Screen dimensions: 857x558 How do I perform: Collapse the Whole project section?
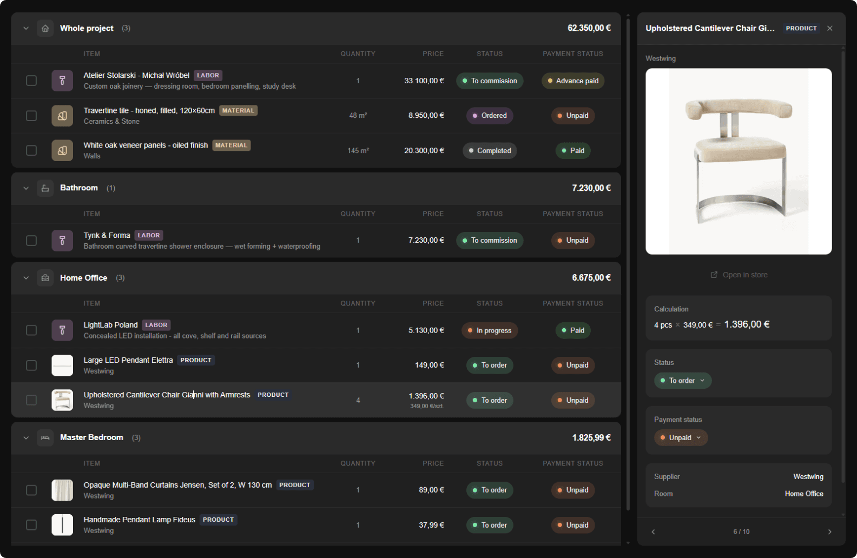[26, 28]
